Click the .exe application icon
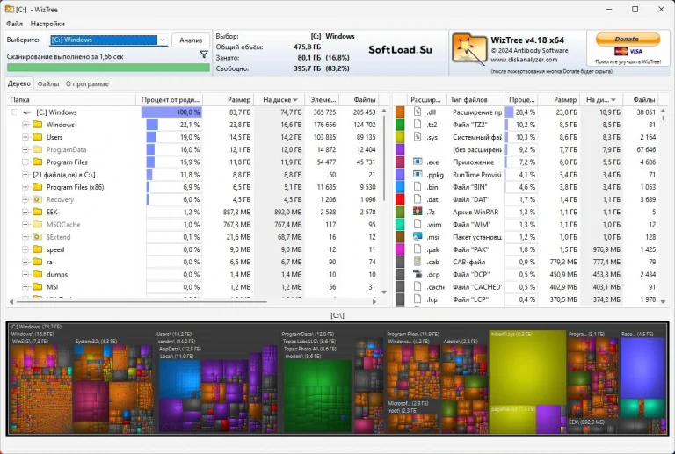Image resolution: width=675 pixels, height=454 pixels. [417, 162]
